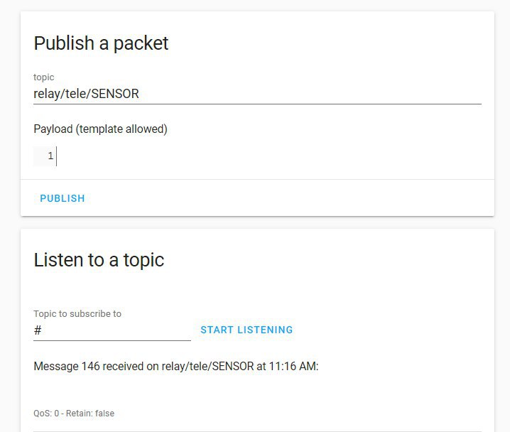Screen dimensions: 510x432
Task: Click line number 1 in payload editor
Action: tap(50, 156)
